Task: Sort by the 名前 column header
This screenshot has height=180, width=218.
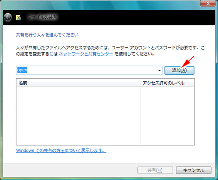Action: pos(78,83)
